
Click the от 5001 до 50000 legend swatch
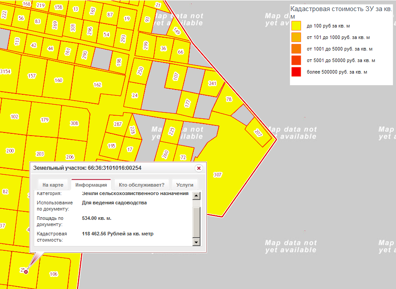point(296,60)
